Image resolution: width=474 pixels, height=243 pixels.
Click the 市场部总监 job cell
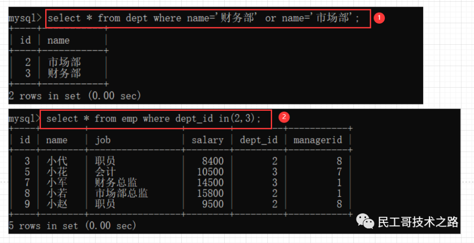point(122,193)
